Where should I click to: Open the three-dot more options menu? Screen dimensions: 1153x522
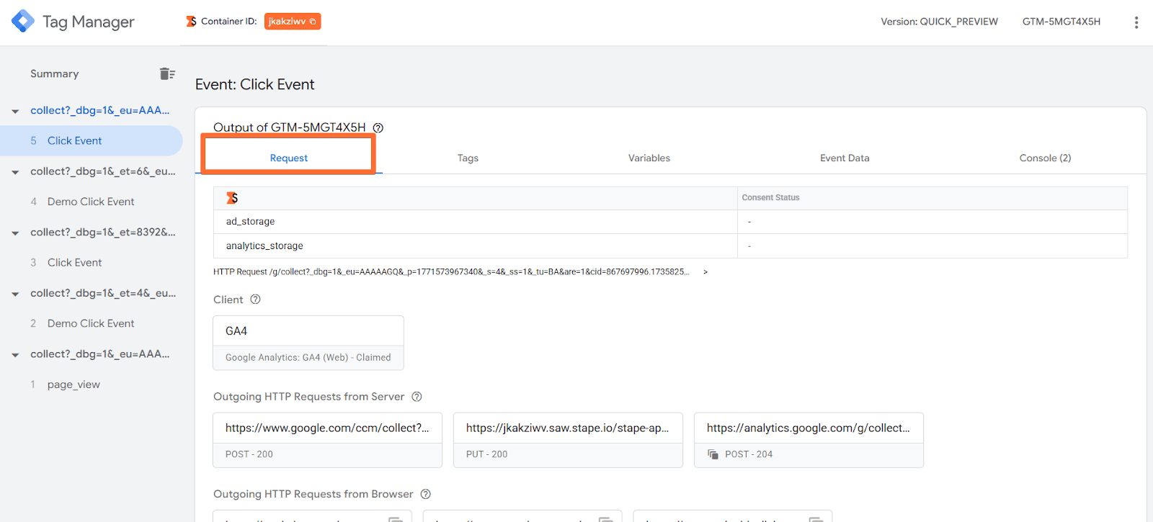(1136, 22)
